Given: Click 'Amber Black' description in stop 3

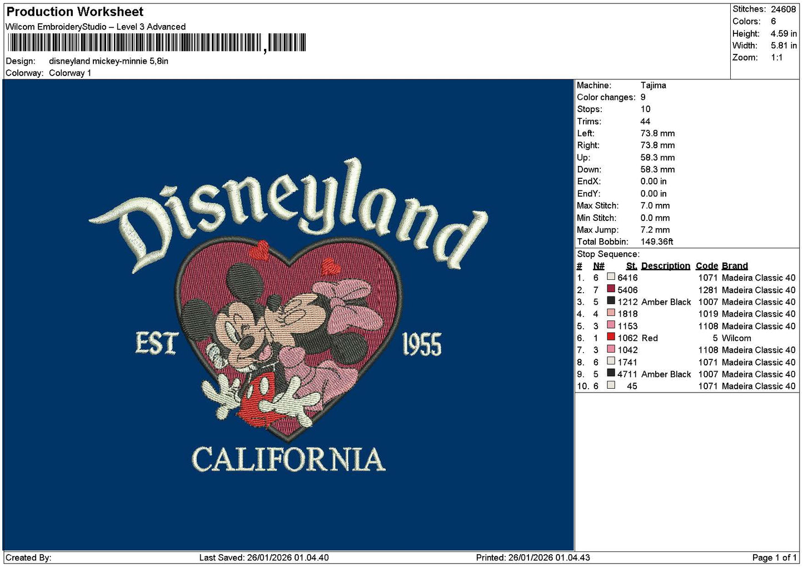Looking at the screenshot, I should point(666,302).
